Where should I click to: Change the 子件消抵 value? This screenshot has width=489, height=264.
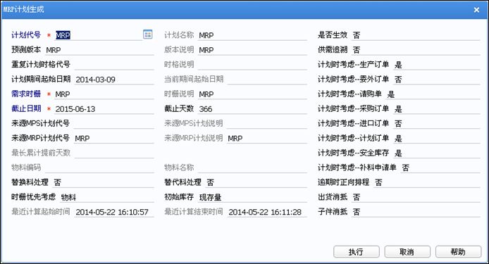tap(416, 212)
